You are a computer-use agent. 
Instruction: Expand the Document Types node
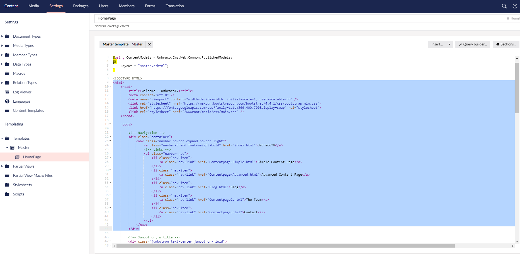(2, 36)
